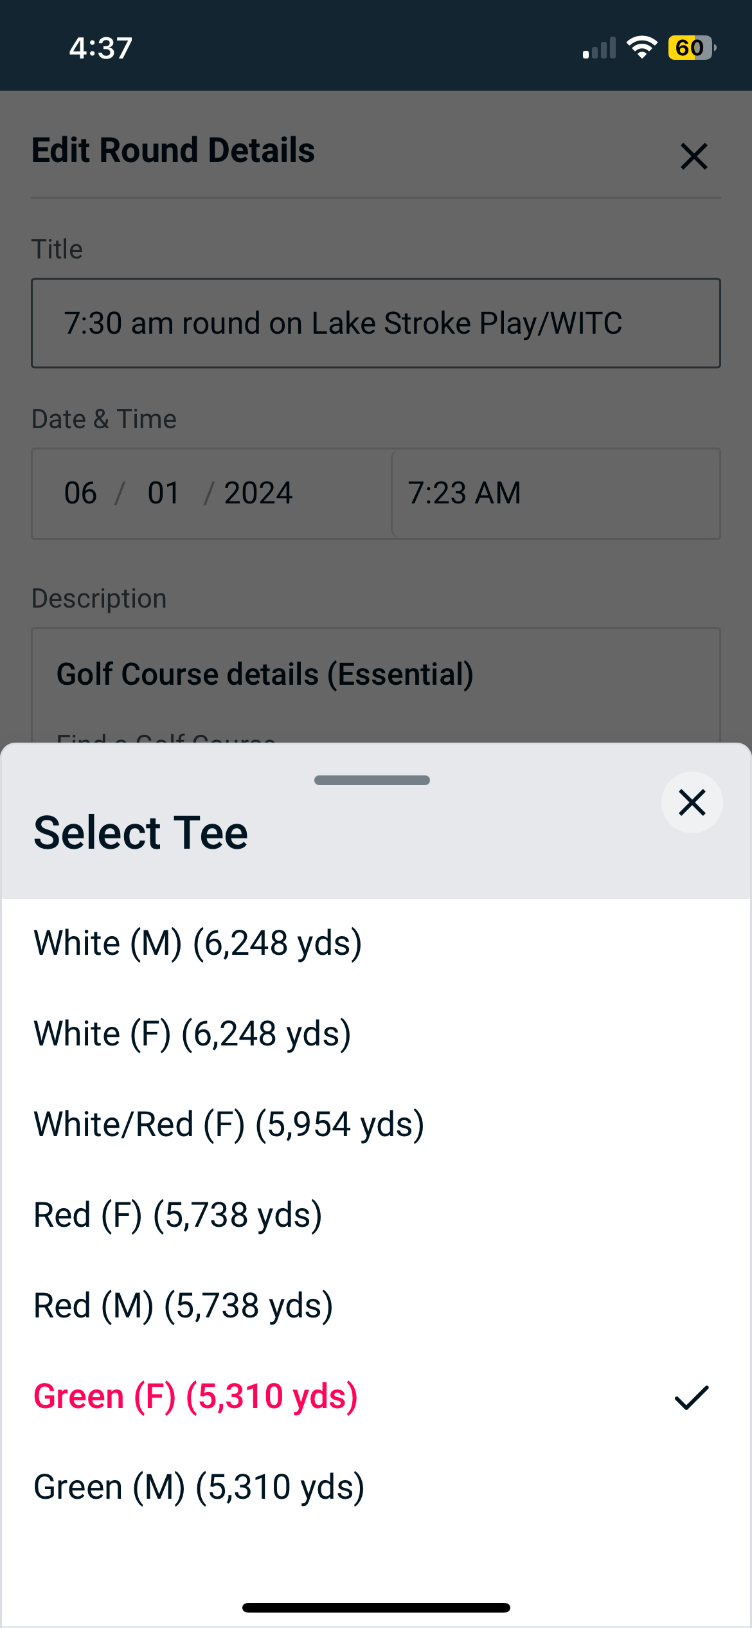Select White (M) 6,248 yds tee

(198, 943)
